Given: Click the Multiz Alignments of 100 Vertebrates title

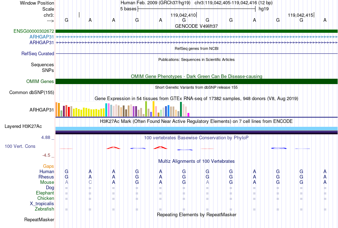Looking at the screenshot, I should point(196,161).
